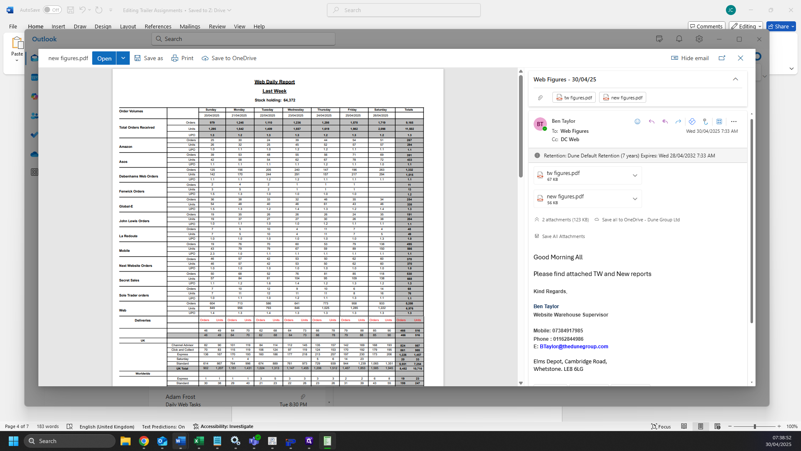This screenshot has height=451, width=801.
Task: Forward the Web Figures email
Action: [x=678, y=122]
